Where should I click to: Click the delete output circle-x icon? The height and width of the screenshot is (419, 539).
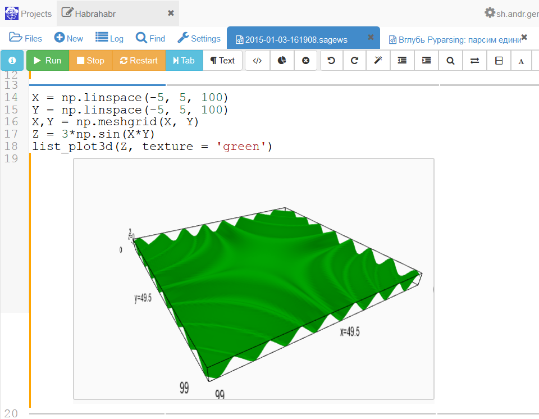[305, 61]
